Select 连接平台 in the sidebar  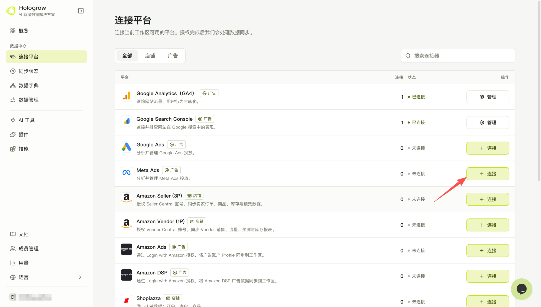coord(46,57)
